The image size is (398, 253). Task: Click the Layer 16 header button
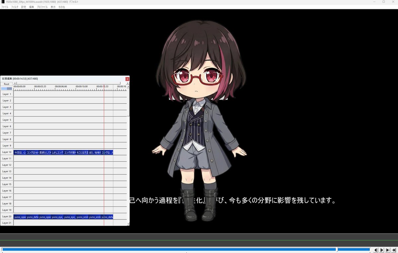point(7,191)
